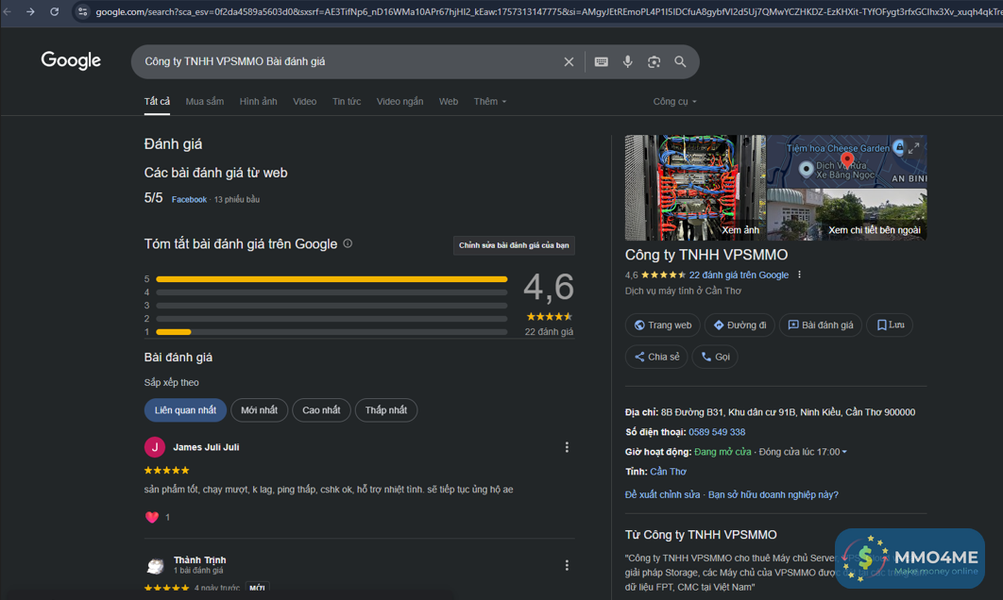Click the browser URL address field
The height and width of the screenshot is (600, 1003).
pyautogui.click(x=547, y=11)
